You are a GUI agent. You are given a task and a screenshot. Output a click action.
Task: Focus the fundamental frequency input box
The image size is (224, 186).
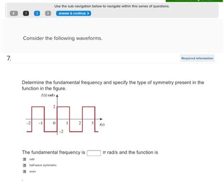(94, 153)
